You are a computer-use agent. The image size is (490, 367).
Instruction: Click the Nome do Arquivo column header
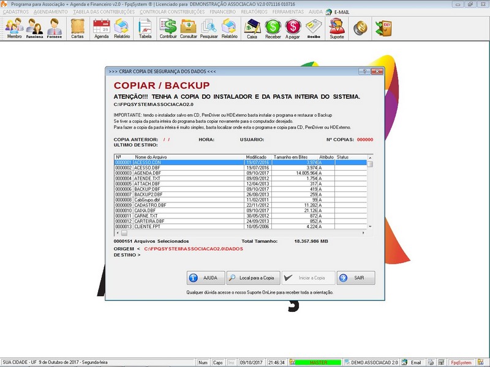(189, 157)
